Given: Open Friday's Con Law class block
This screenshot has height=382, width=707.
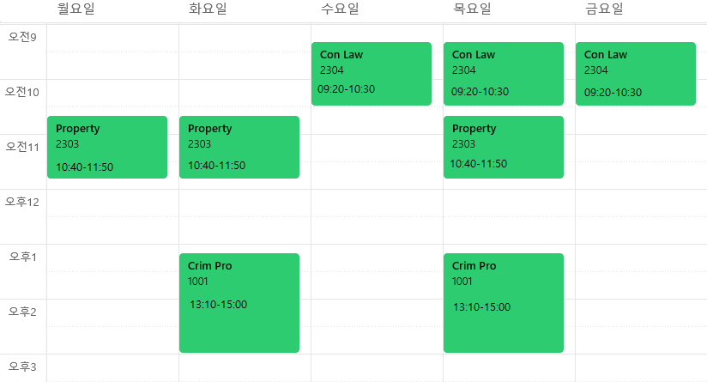Looking at the screenshot, I should [x=636, y=74].
